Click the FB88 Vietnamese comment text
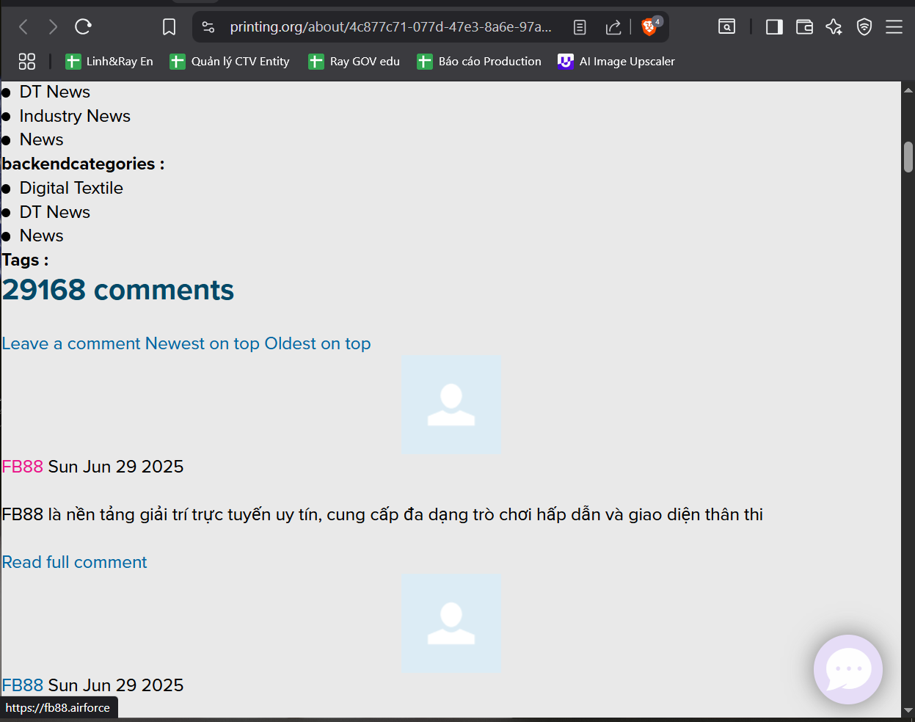The height and width of the screenshot is (722, 915). (382, 514)
